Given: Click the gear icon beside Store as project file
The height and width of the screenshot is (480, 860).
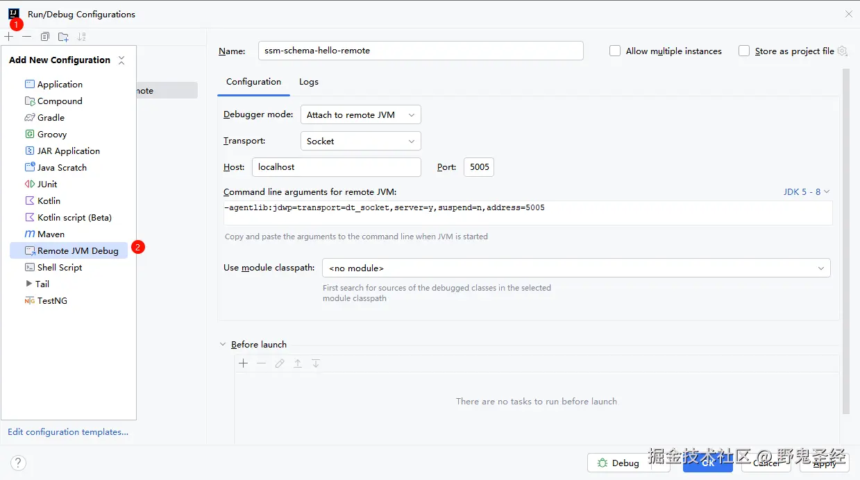Looking at the screenshot, I should click(843, 51).
